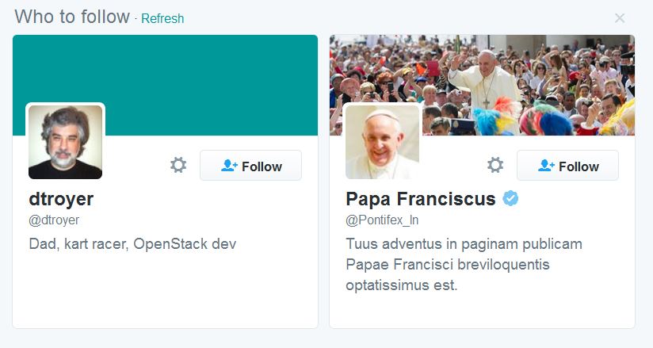Select the Latin bio text of Papa Franciscus
The image size is (653, 348).
point(464,265)
